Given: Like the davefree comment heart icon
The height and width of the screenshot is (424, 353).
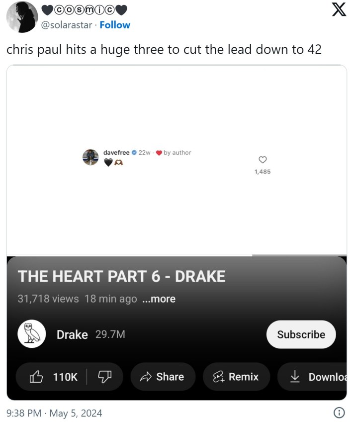Looking at the screenshot, I should coord(263,160).
